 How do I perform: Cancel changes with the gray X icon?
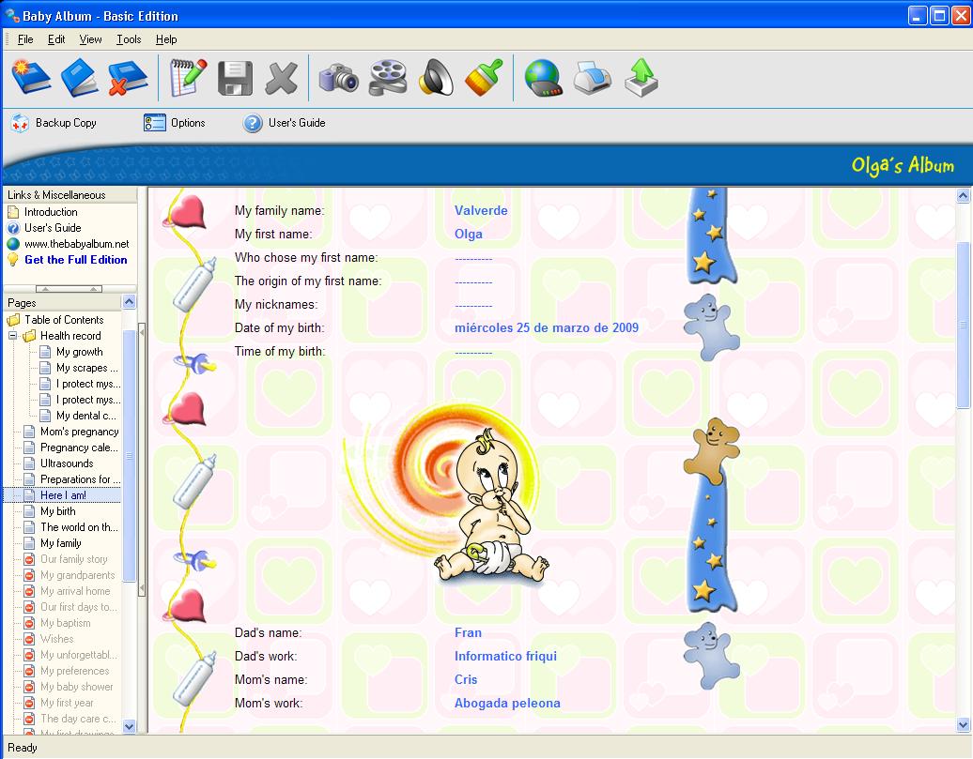282,78
